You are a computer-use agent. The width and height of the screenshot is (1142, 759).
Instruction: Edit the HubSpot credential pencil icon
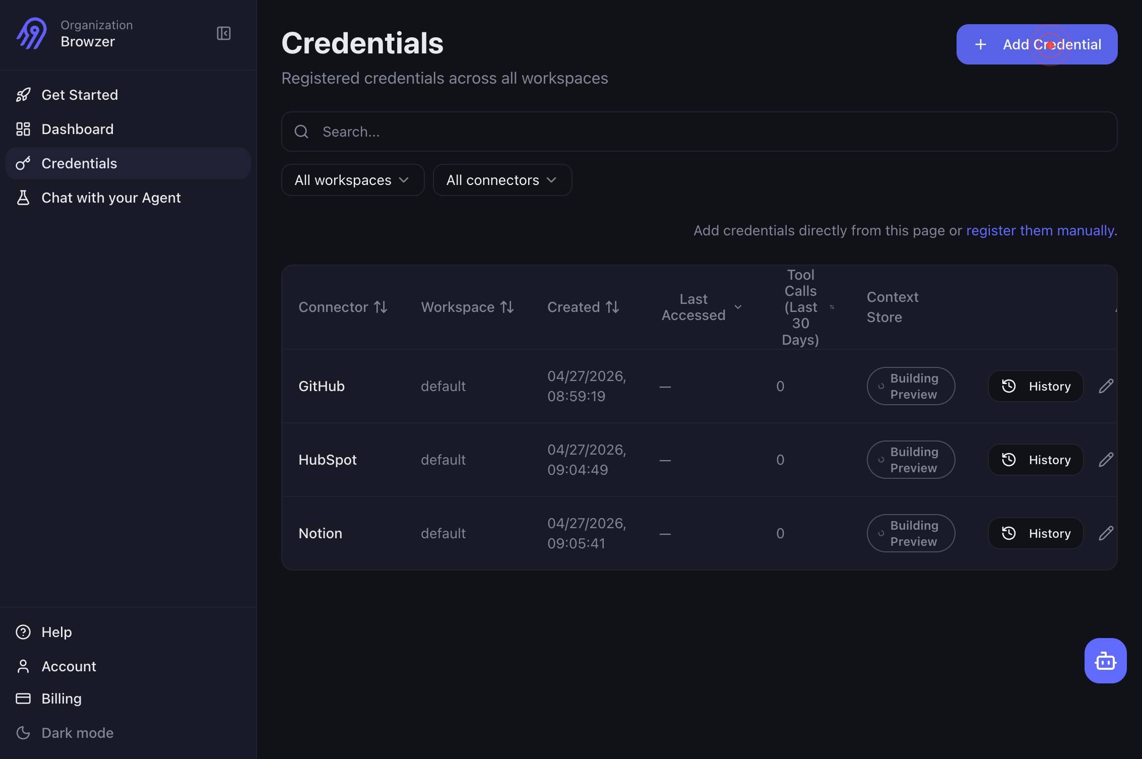click(1106, 460)
